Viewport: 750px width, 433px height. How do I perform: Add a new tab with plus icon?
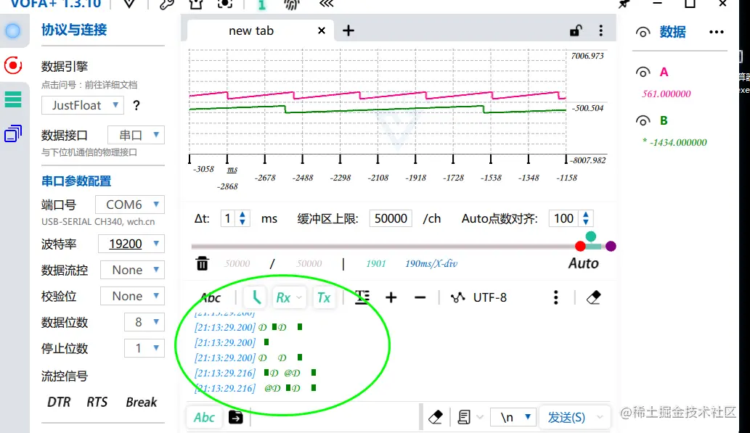pyautogui.click(x=348, y=30)
